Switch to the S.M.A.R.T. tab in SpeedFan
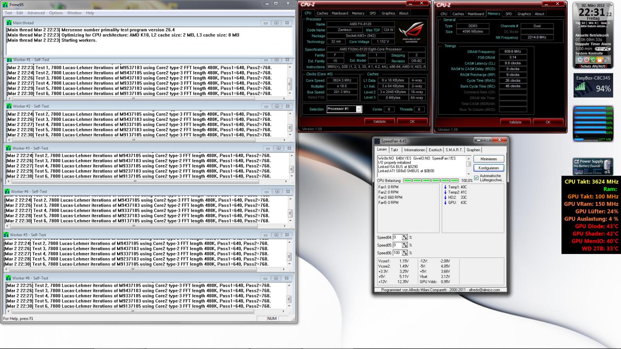The image size is (621, 349). [454, 150]
